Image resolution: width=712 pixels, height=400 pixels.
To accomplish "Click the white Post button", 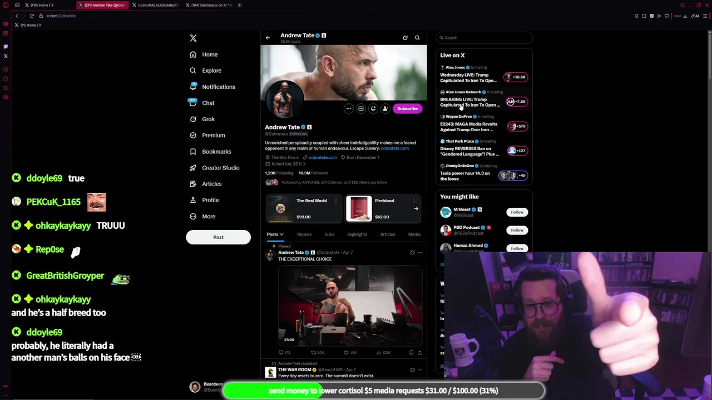I will (218, 237).
